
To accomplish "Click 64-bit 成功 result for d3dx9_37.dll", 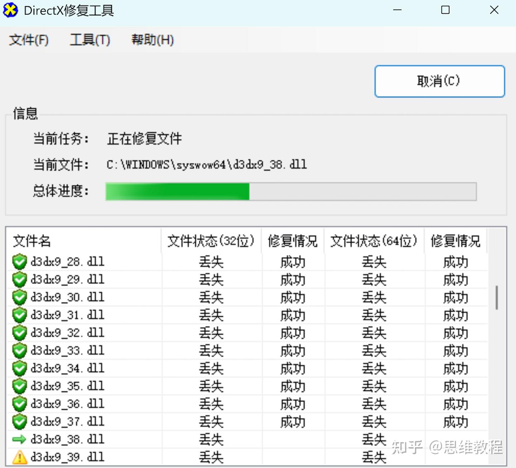I will [x=455, y=422].
